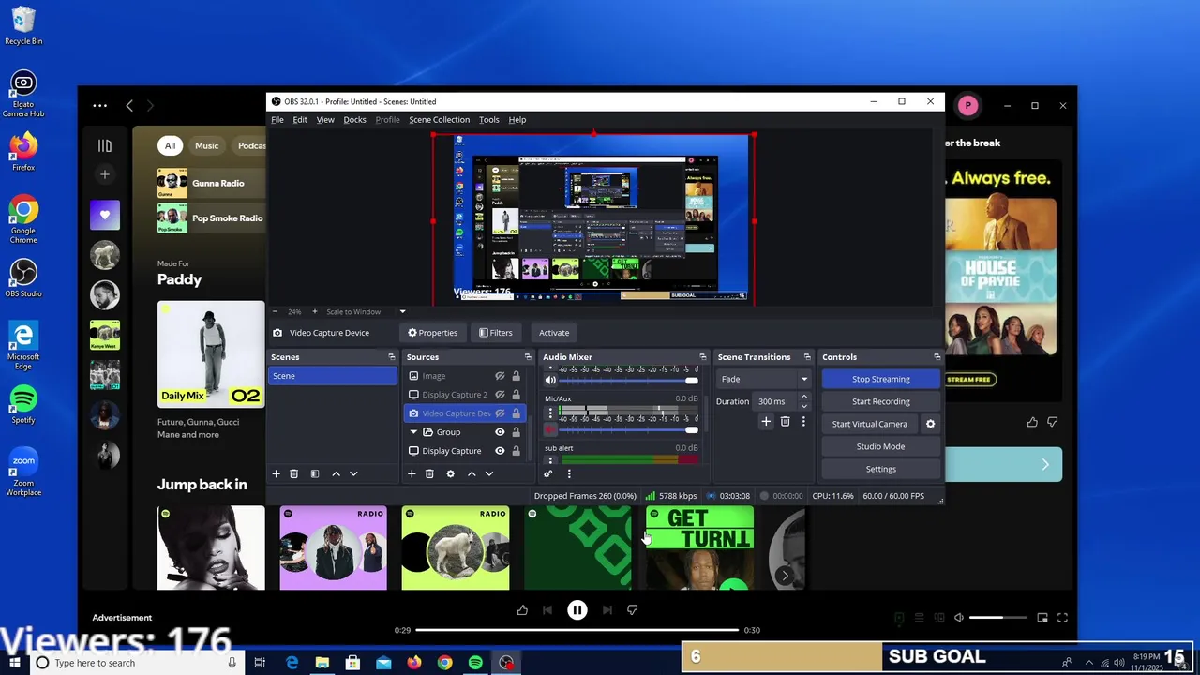Pop out the Audio Mixer dock
Screen dimensions: 1200x675
[703, 357]
